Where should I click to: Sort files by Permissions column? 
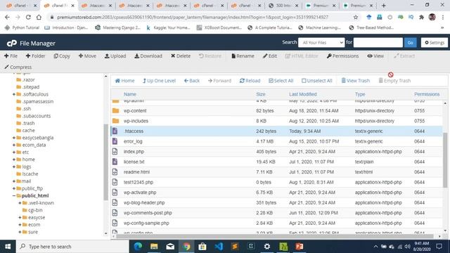click(427, 94)
